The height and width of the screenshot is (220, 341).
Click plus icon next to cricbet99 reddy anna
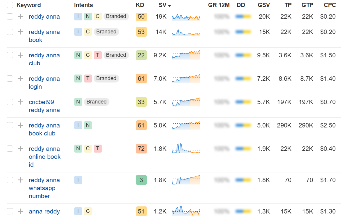(x=20, y=102)
